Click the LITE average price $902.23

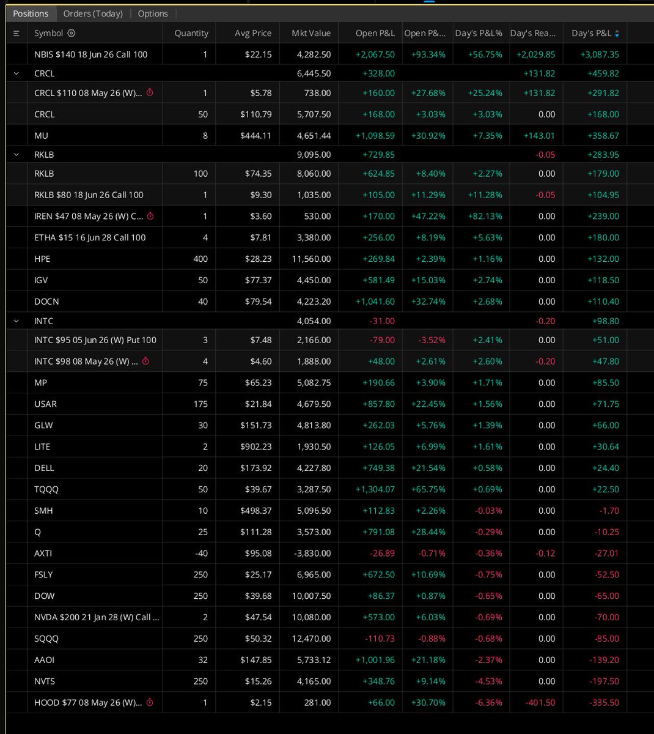256,447
